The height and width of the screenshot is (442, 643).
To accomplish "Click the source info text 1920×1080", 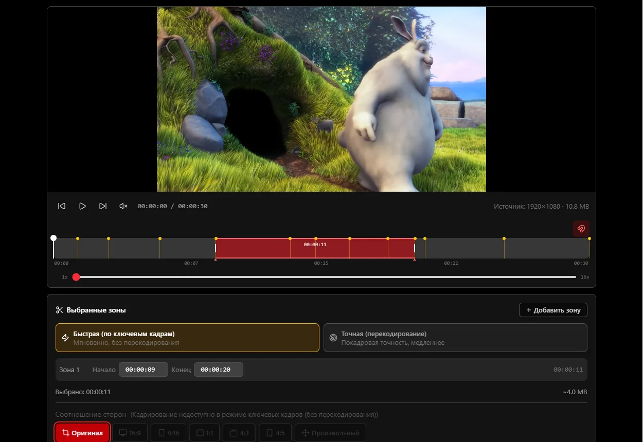I will click(x=541, y=206).
